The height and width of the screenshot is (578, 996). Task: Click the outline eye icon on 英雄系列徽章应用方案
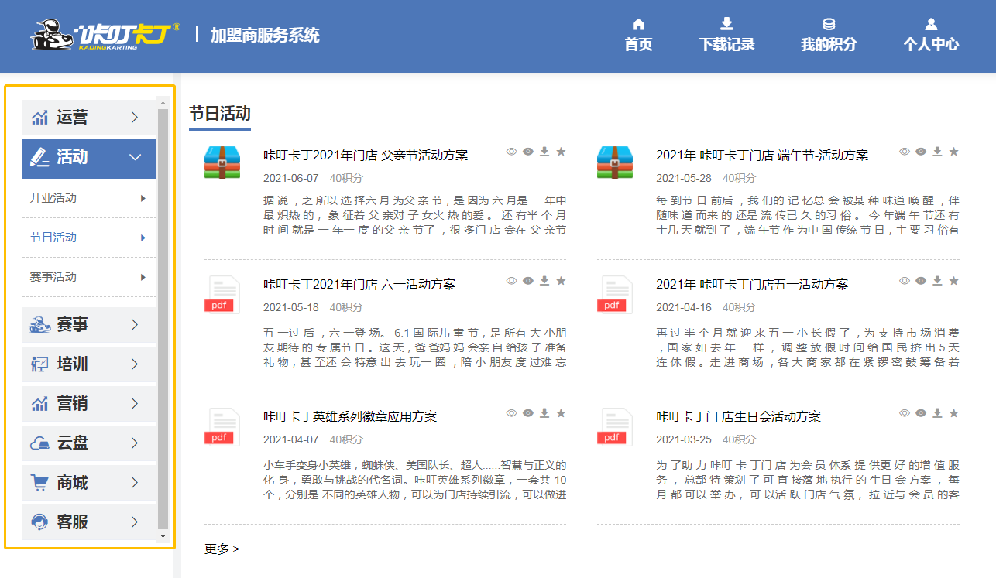511,413
